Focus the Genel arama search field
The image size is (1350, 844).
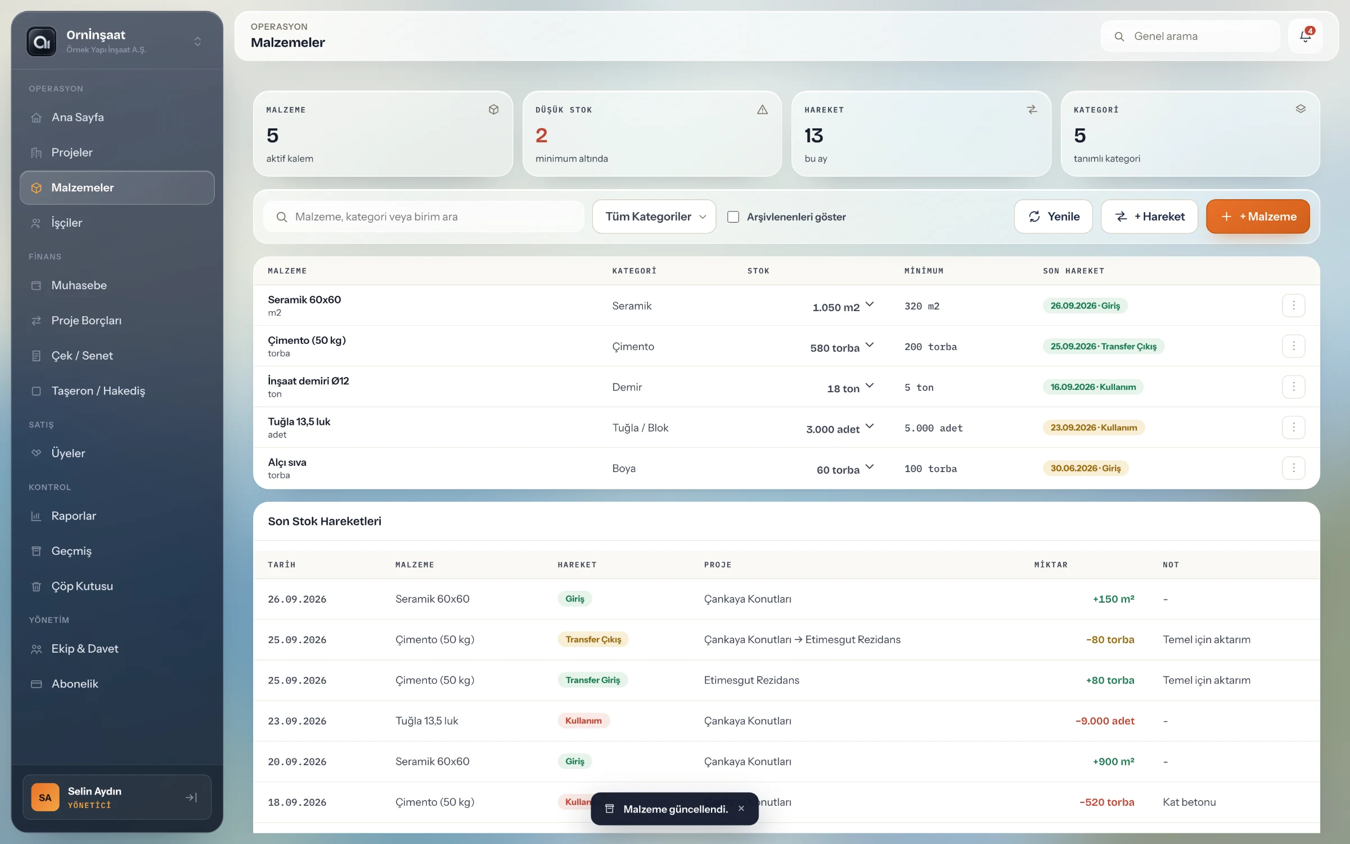point(1190,37)
